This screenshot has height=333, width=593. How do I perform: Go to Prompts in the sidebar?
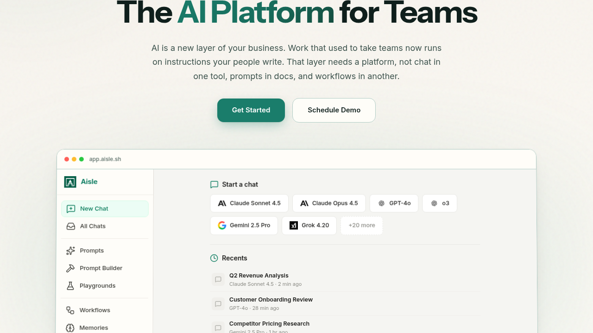105,251
